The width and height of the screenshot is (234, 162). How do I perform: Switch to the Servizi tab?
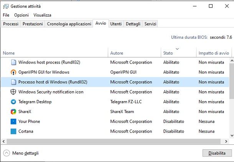[150, 24]
